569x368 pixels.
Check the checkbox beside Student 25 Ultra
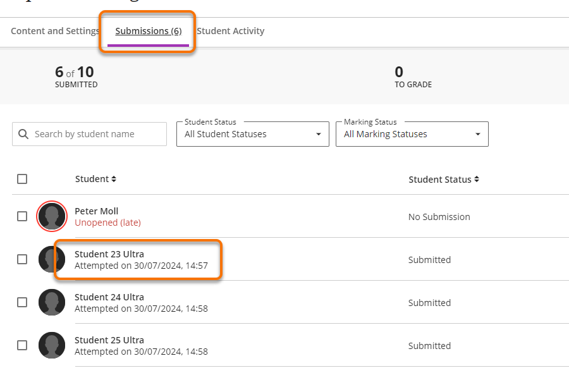[22, 345]
